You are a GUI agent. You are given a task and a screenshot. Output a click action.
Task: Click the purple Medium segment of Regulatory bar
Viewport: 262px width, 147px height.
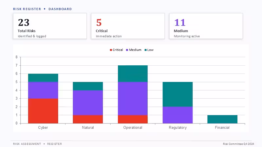178,115
